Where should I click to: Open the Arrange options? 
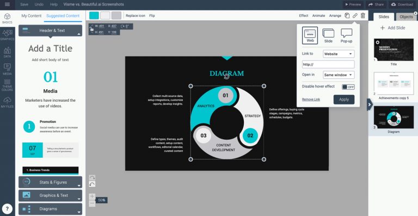pyautogui.click(x=335, y=16)
